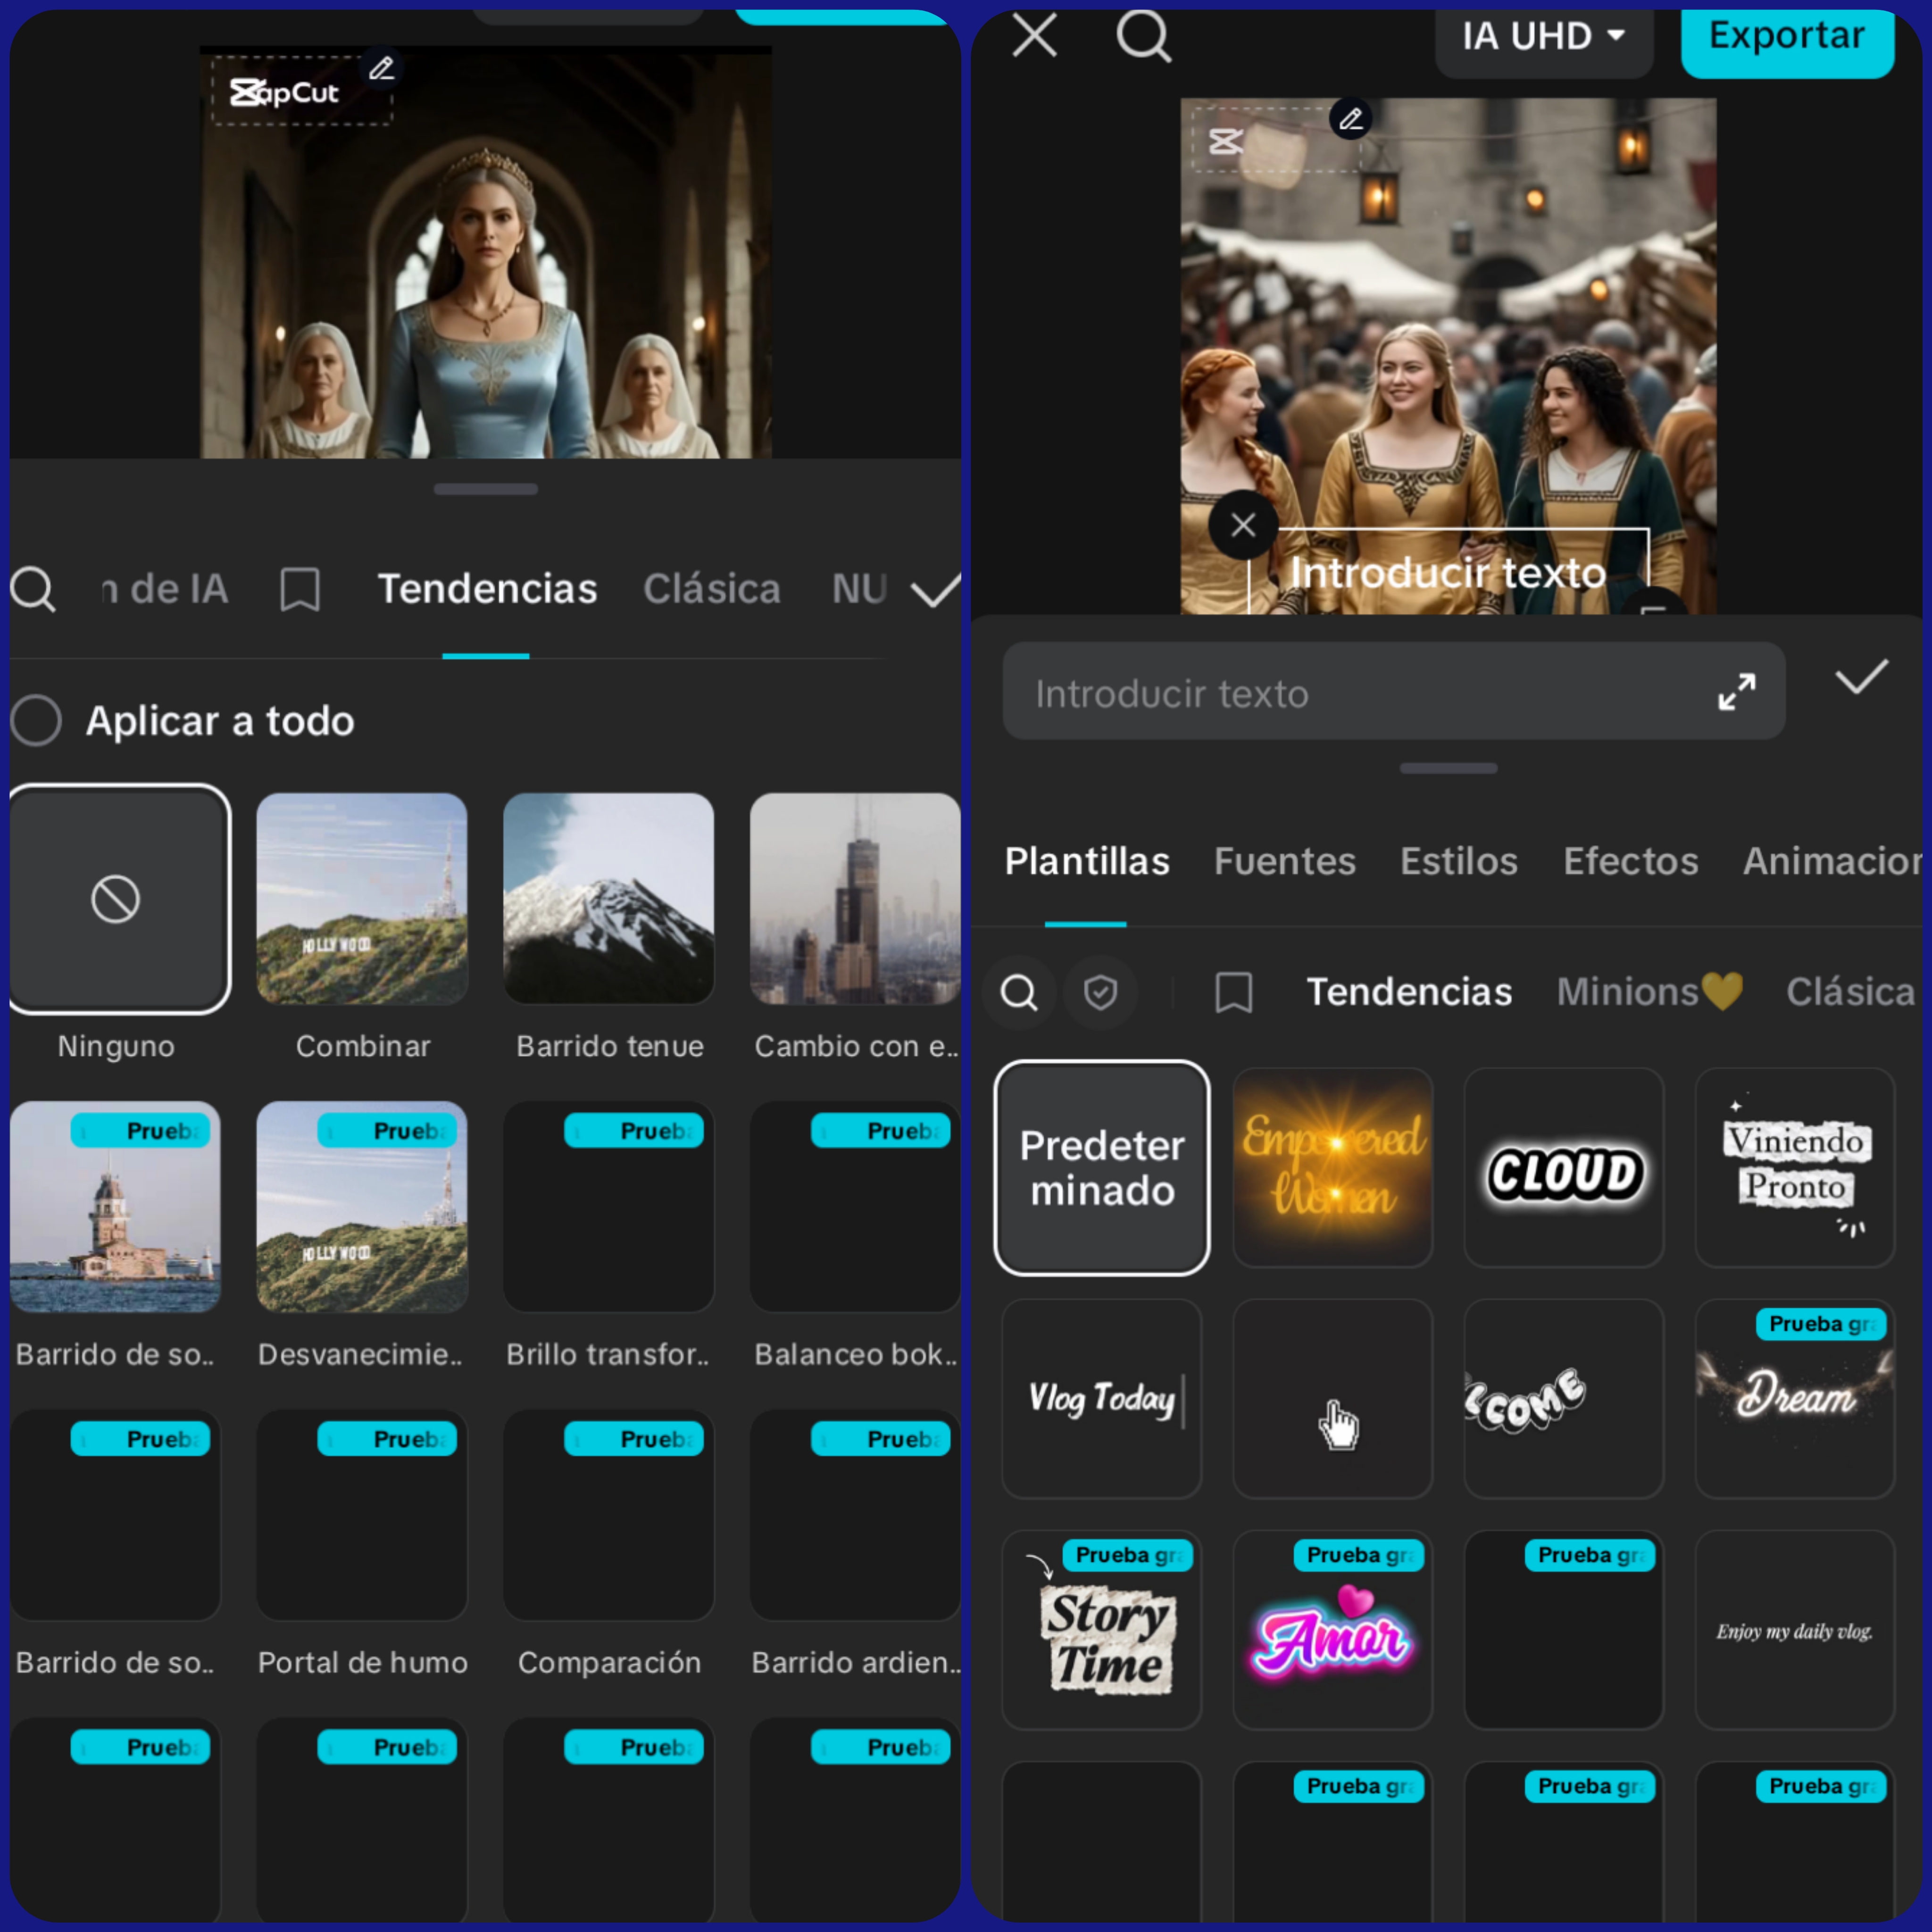This screenshot has width=1932, height=1932.
Task: Edit the CapCut watermark pencil icon
Action: click(x=381, y=68)
